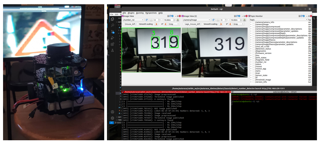Open the Plugins menu
320x143 pixels.
(131, 13)
